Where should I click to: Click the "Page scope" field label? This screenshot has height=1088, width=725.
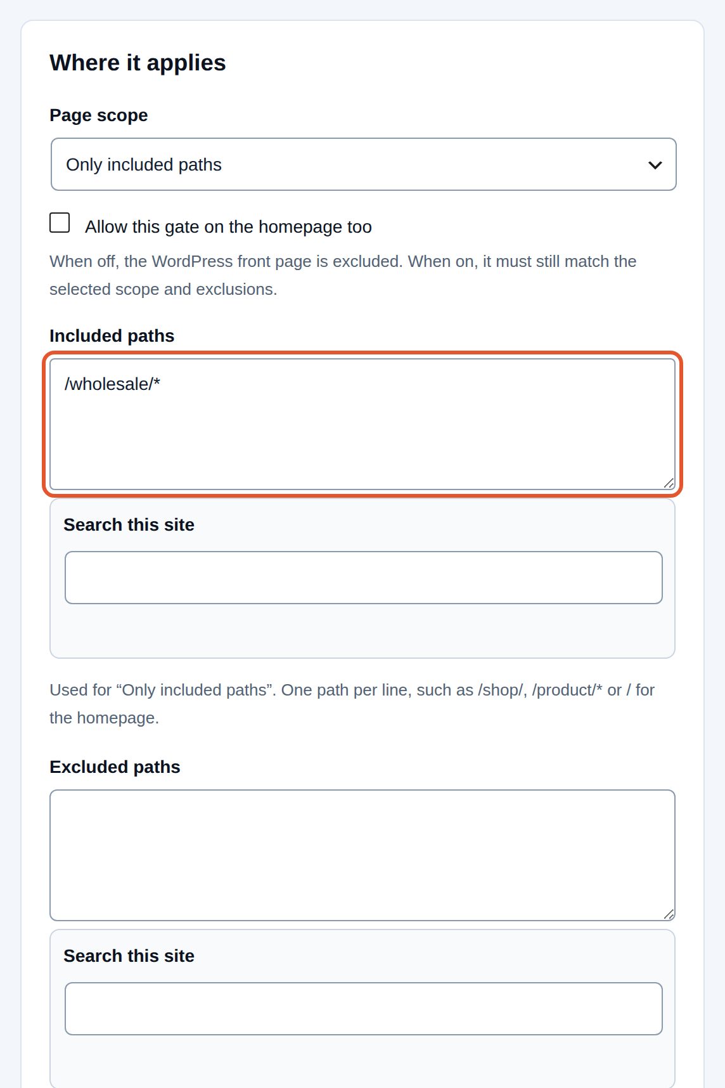tap(99, 115)
